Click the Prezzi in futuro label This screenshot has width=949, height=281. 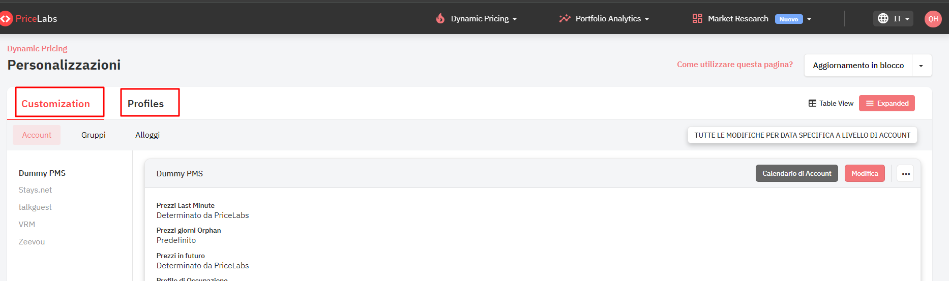pyautogui.click(x=181, y=256)
